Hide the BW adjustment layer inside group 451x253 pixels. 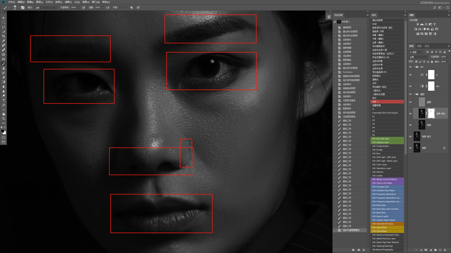(x=411, y=86)
